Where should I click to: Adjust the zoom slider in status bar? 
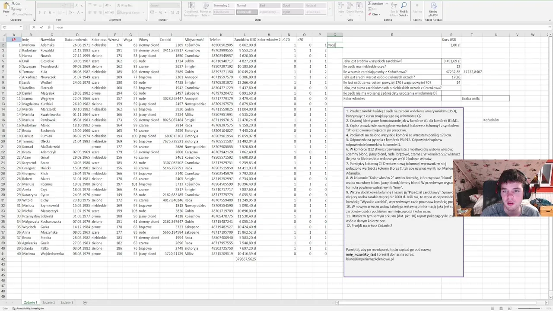(529, 308)
